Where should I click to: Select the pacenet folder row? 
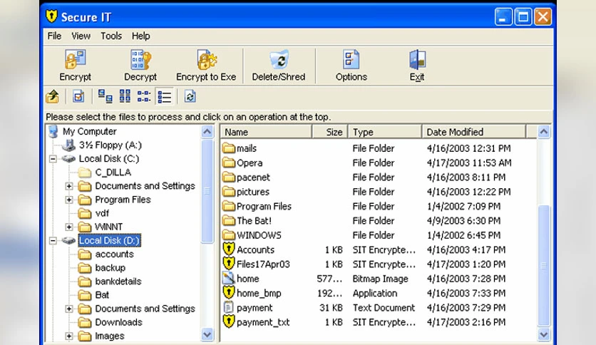click(x=378, y=177)
